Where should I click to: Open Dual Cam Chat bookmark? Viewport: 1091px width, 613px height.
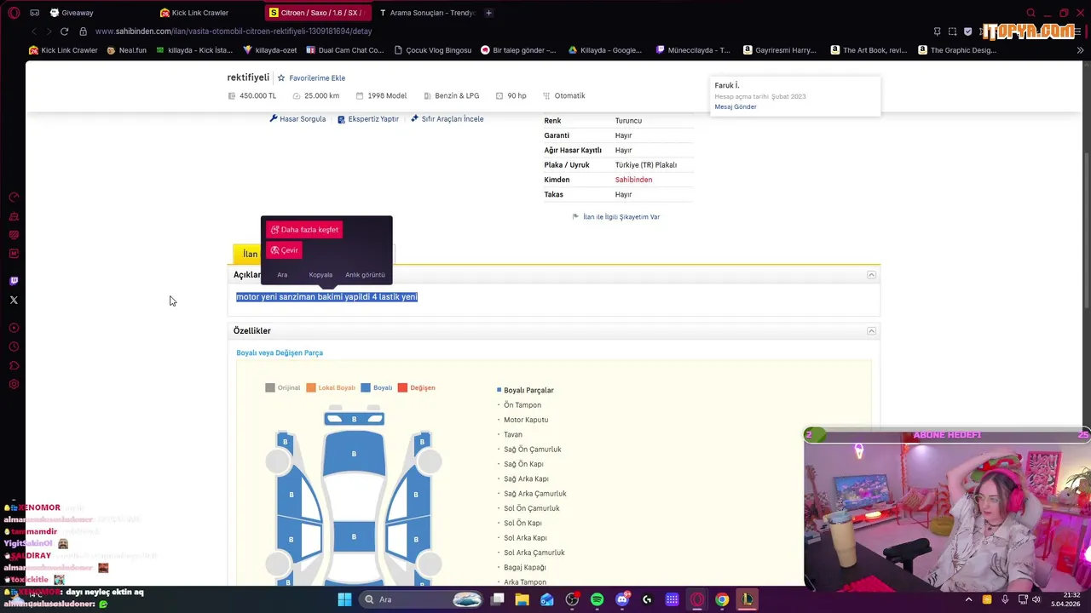344,50
